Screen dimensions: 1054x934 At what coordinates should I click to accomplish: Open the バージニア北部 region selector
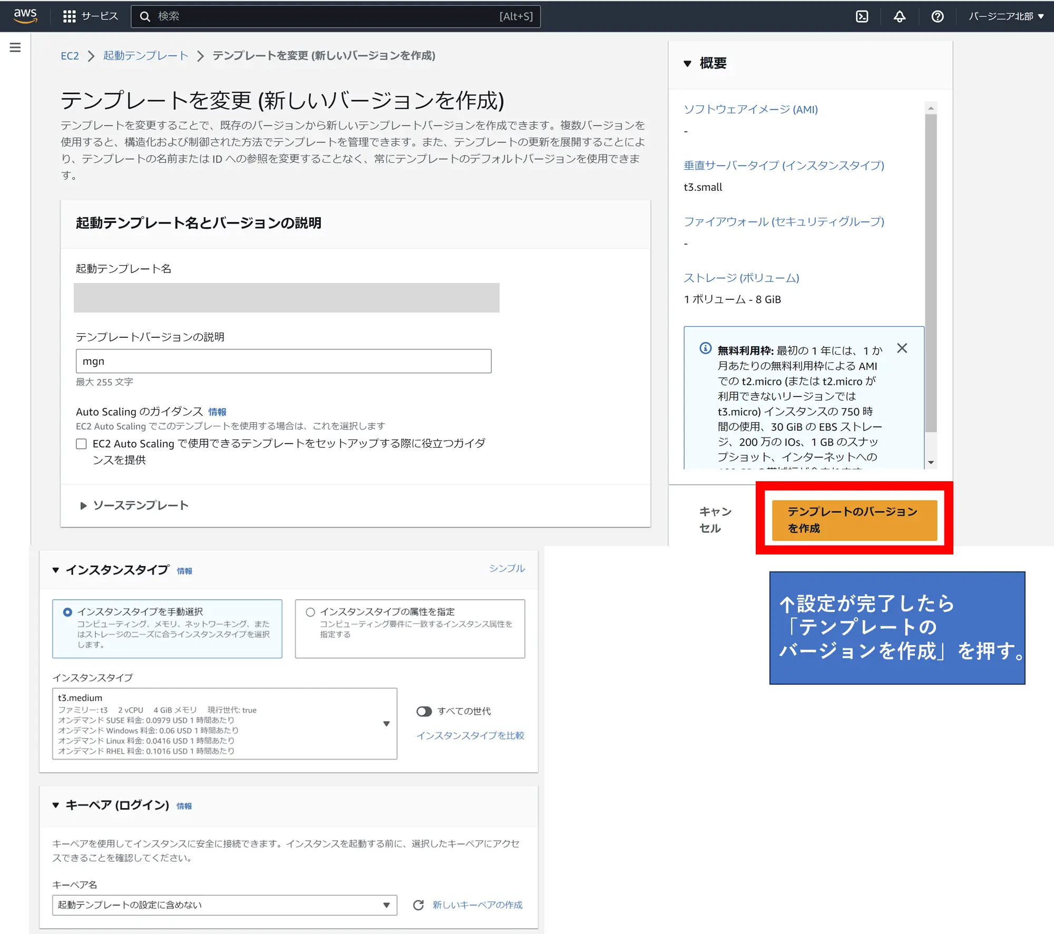1006,16
